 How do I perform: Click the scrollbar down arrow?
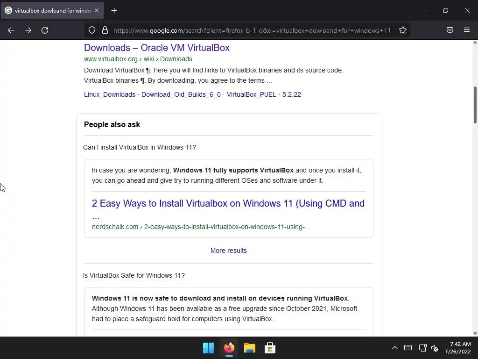pyautogui.click(x=475, y=333)
